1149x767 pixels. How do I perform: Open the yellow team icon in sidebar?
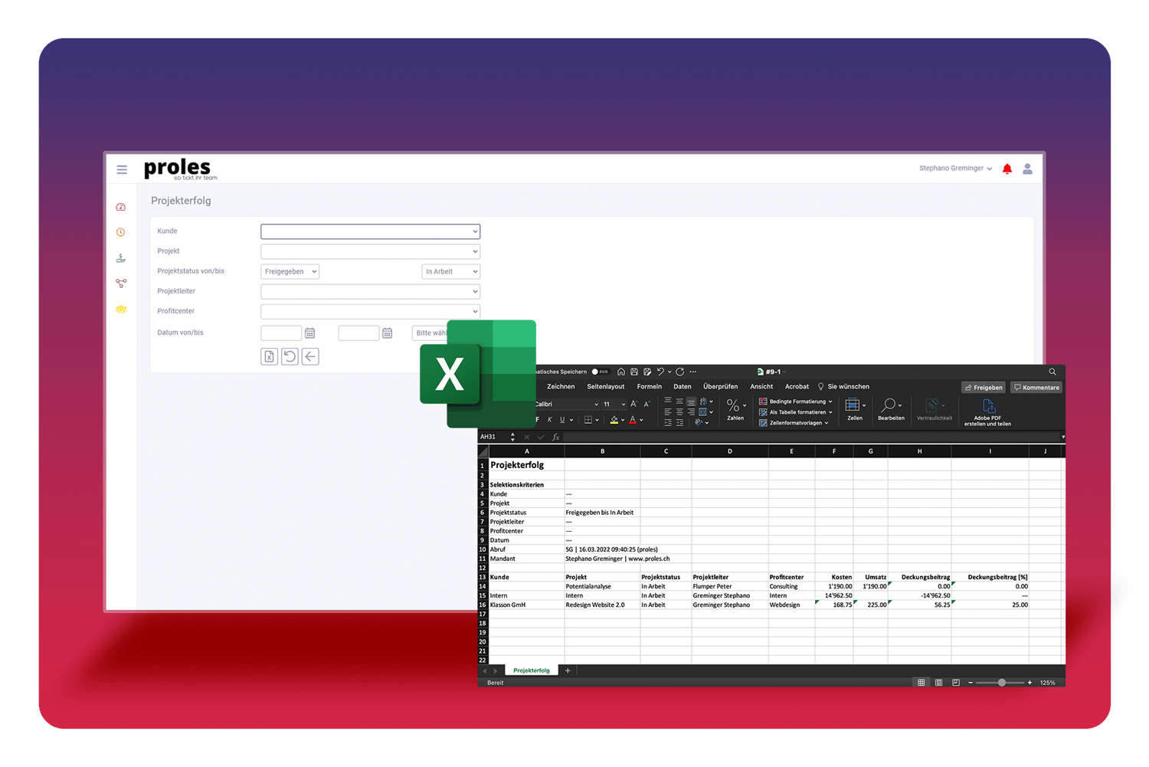pyautogui.click(x=121, y=310)
